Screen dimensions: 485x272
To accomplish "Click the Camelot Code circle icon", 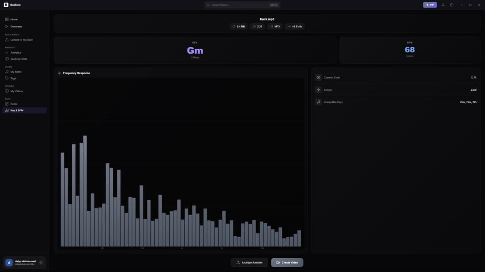I will coord(318,77).
